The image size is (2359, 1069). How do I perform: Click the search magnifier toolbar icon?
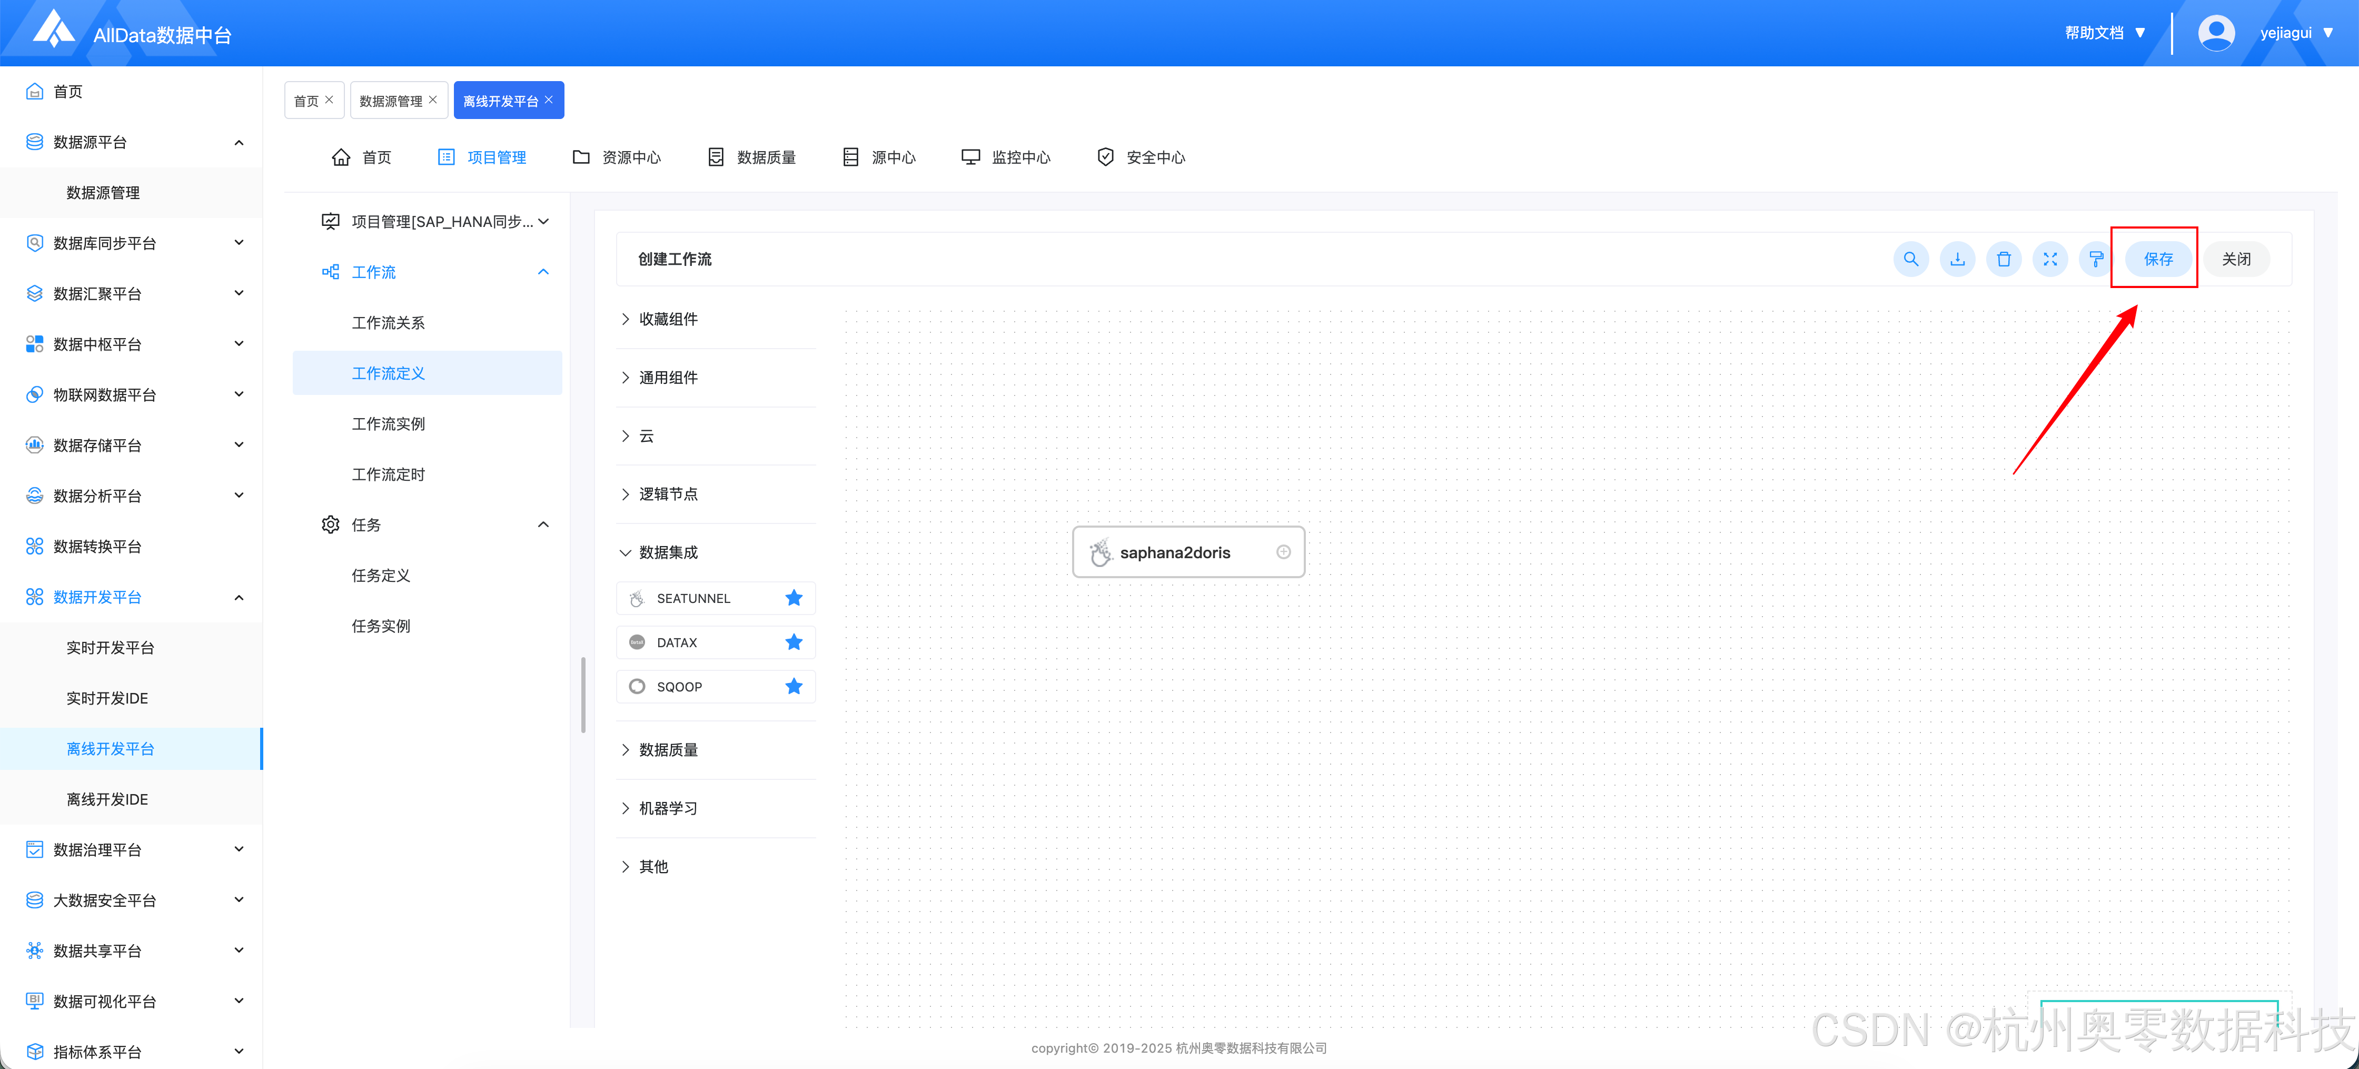coord(1910,259)
